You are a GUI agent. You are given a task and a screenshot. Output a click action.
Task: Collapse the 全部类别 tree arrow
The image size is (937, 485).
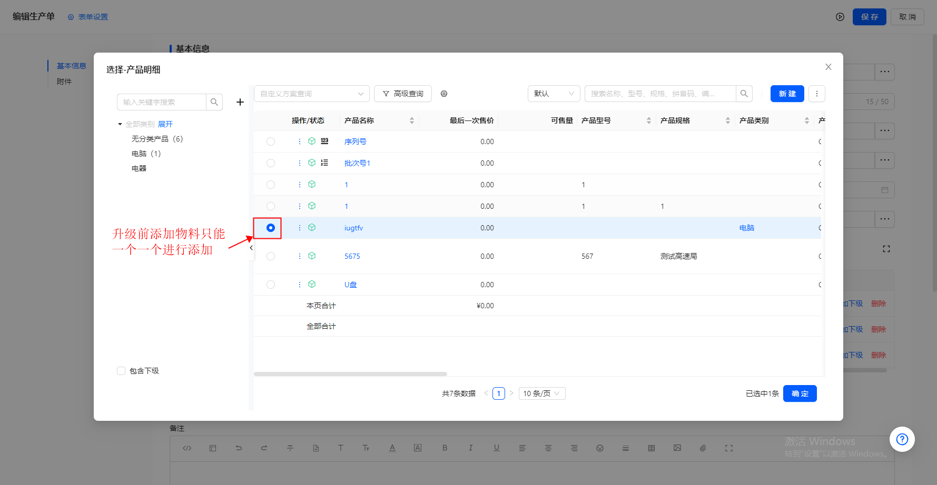(x=120, y=124)
